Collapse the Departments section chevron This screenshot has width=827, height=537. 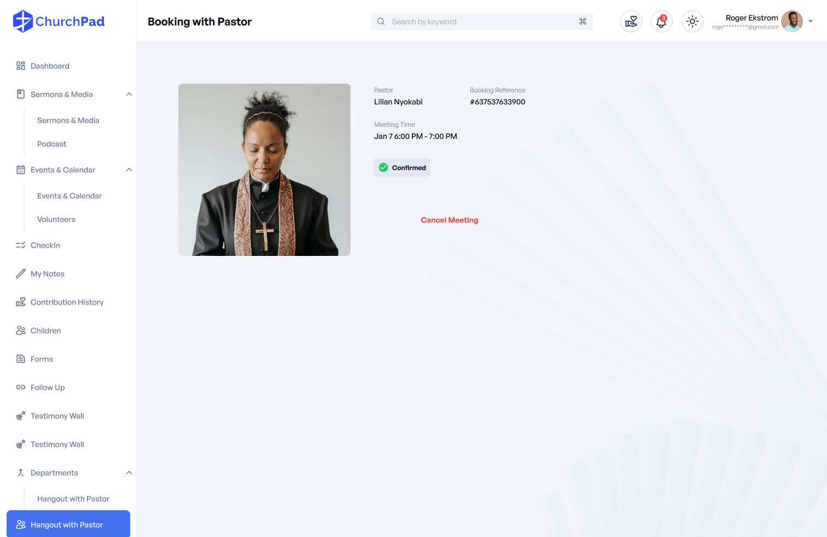point(129,472)
